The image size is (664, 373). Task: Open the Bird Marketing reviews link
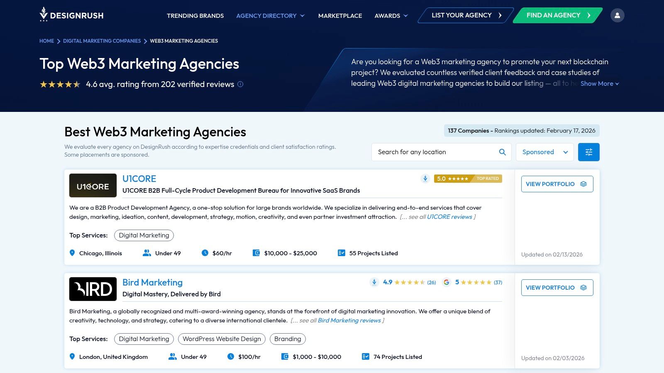click(x=349, y=320)
